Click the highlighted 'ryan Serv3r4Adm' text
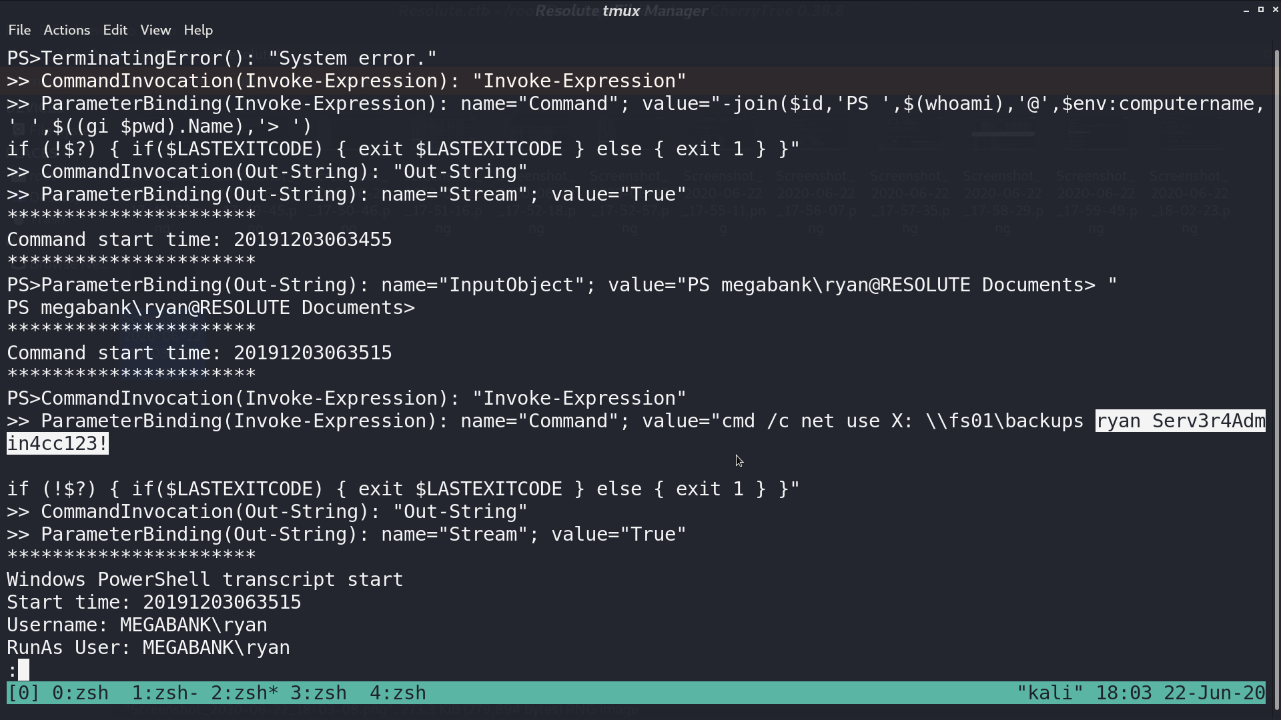The width and height of the screenshot is (1281, 720). (x=1180, y=421)
